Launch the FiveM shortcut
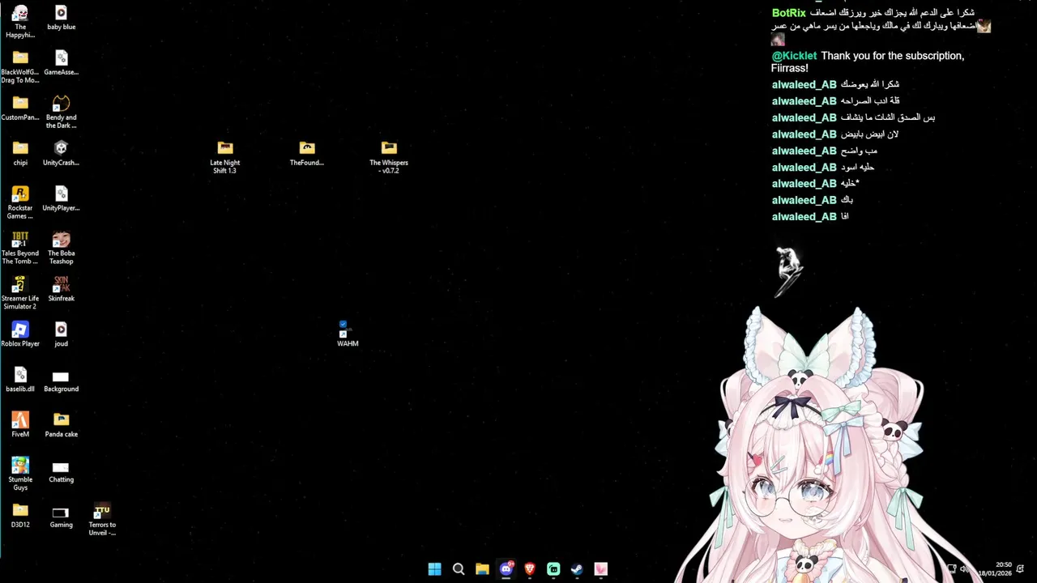The height and width of the screenshot is (583, 1037). [x=20, y=426]
